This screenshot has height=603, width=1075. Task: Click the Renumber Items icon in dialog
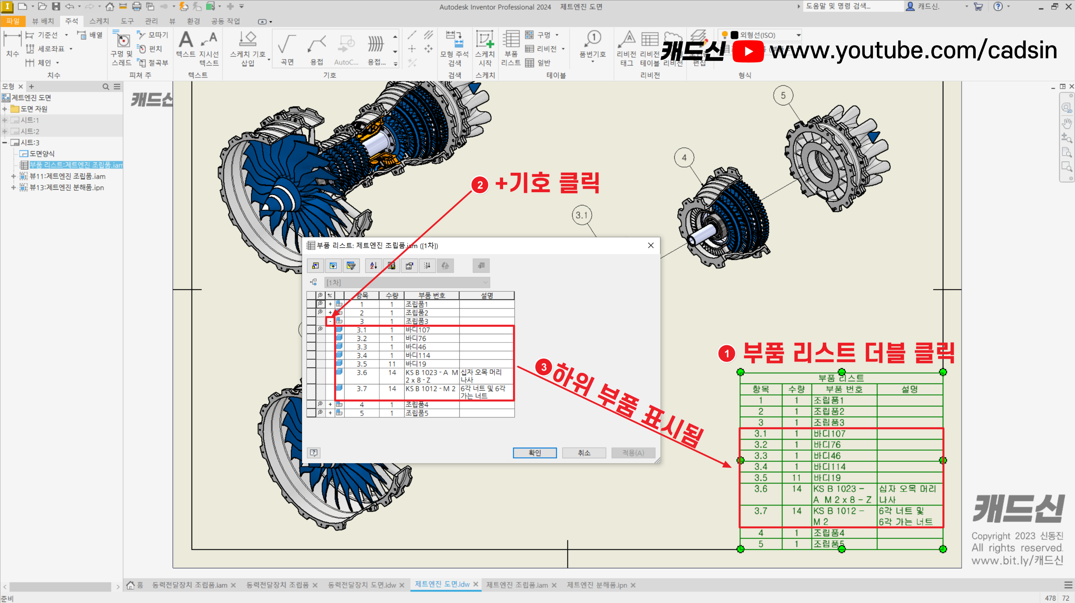pyautogui.click(x=427, y=266)
